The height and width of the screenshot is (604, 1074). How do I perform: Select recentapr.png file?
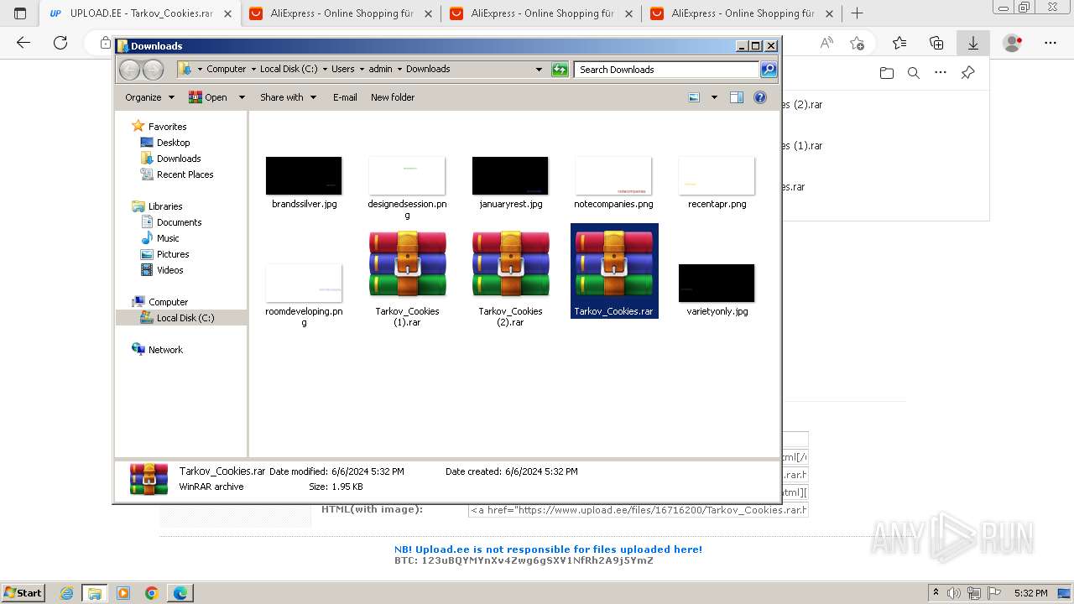717,182
